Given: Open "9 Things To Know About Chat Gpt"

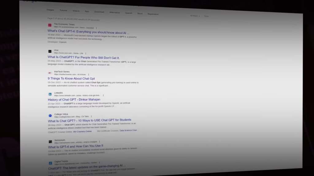Looking at the screenshot, I should [71, 78].
